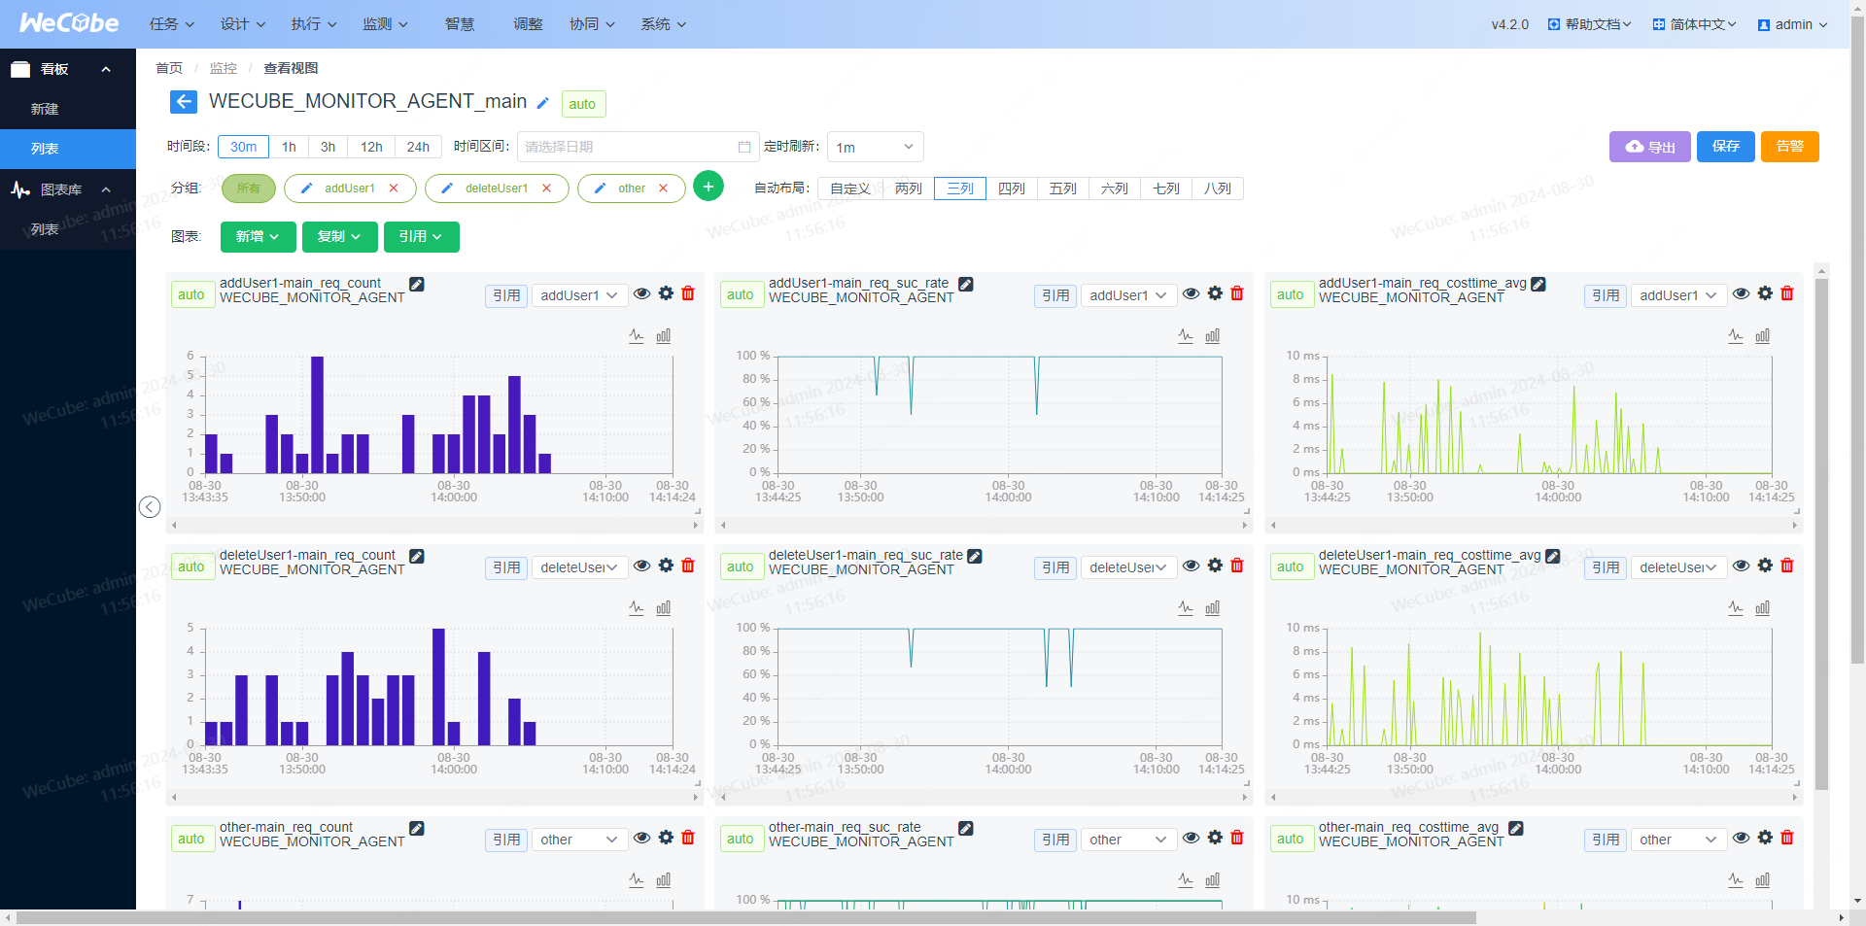The image size is (1866, 926).
Task: Select the 四列 auto layout option
Action: pyautogui.click(x=1012, y=189)
